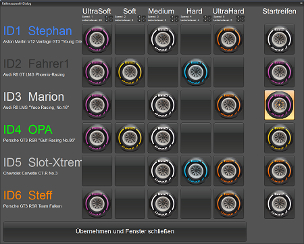Change Slot-Xtrem's orange Startreifen tire

pos(279,171)
